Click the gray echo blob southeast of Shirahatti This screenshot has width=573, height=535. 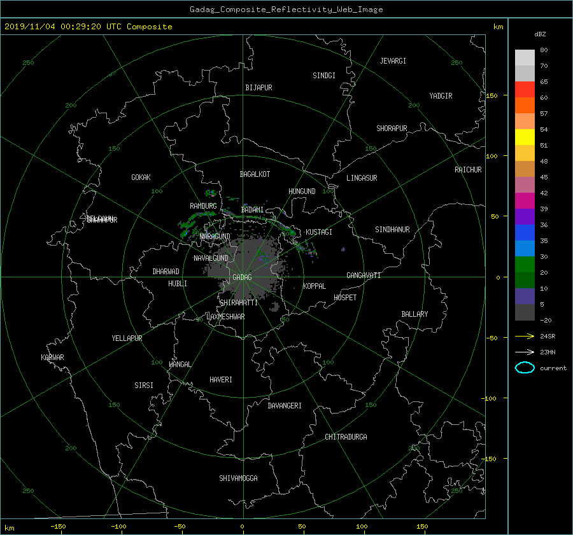pos(275,307)
